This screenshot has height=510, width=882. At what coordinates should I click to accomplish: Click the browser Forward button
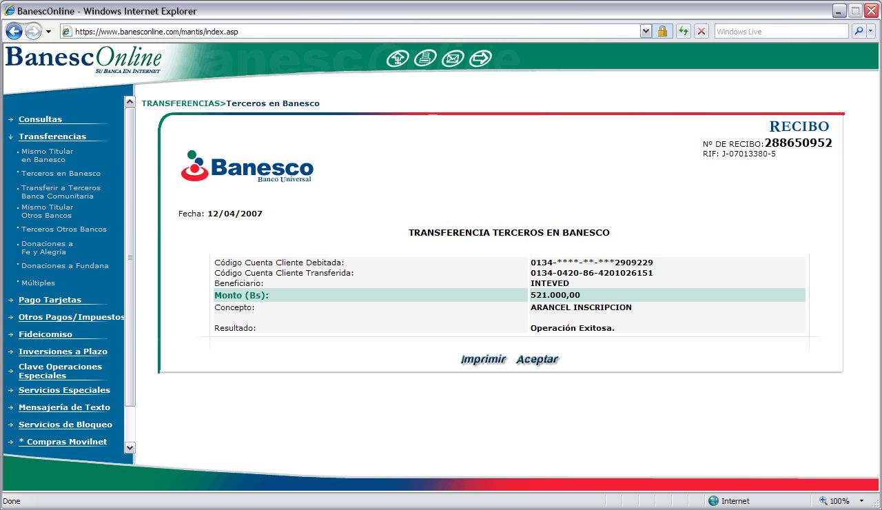33,31
